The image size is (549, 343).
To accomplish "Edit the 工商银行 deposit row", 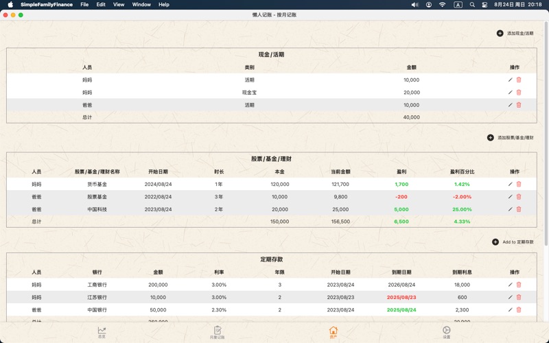I will [x=510, y=285].
